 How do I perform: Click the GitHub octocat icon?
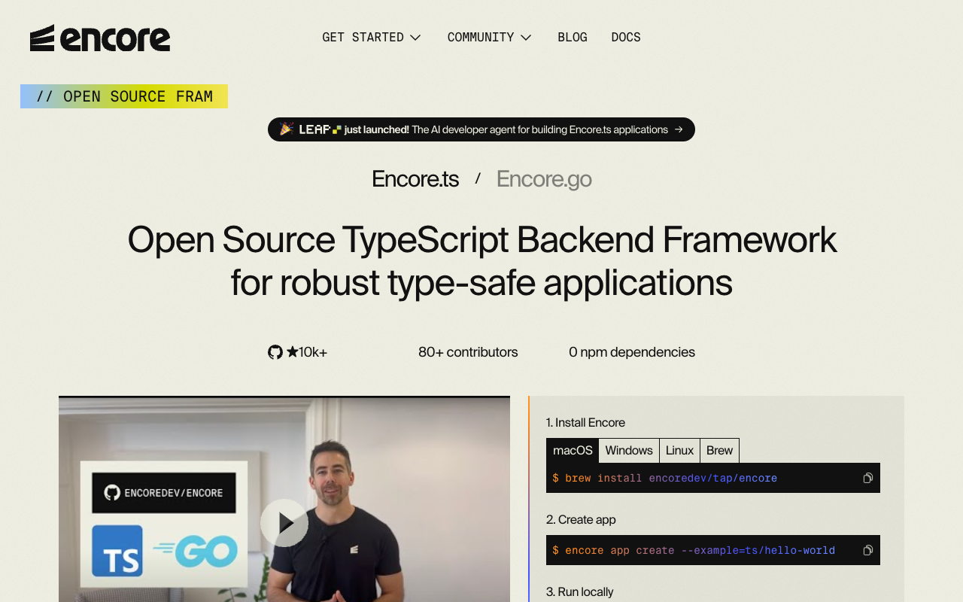click(x=275, y=352)
